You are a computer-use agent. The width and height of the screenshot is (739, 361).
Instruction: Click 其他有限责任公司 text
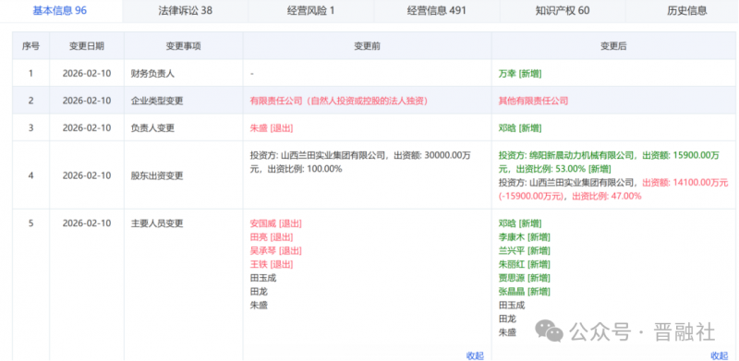coord(533,101)
